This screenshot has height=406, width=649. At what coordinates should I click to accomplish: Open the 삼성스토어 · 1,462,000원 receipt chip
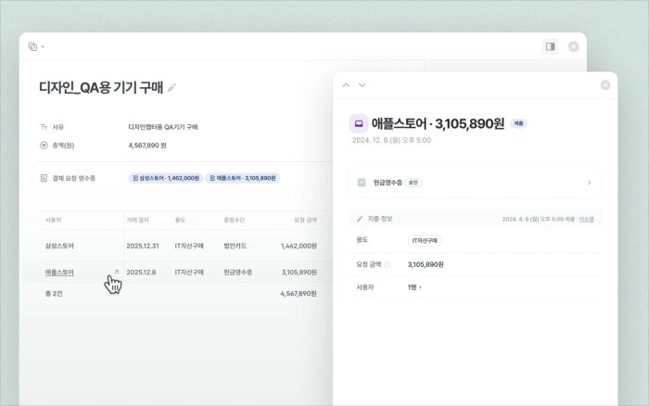point(166,178)
